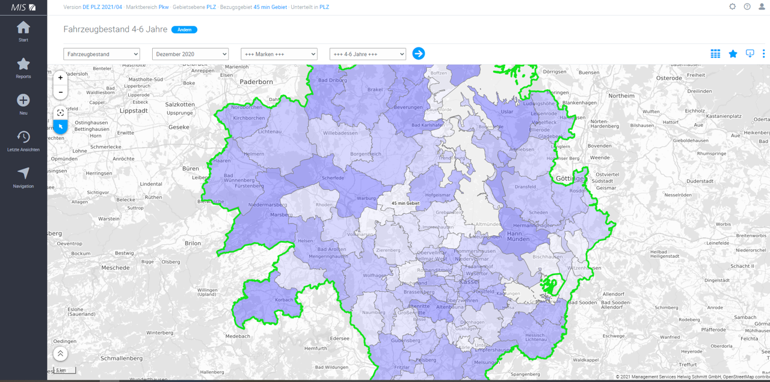Screen dimensions: 770x382
Task: Click the Borgentreich map area
Action: point(366,154)
